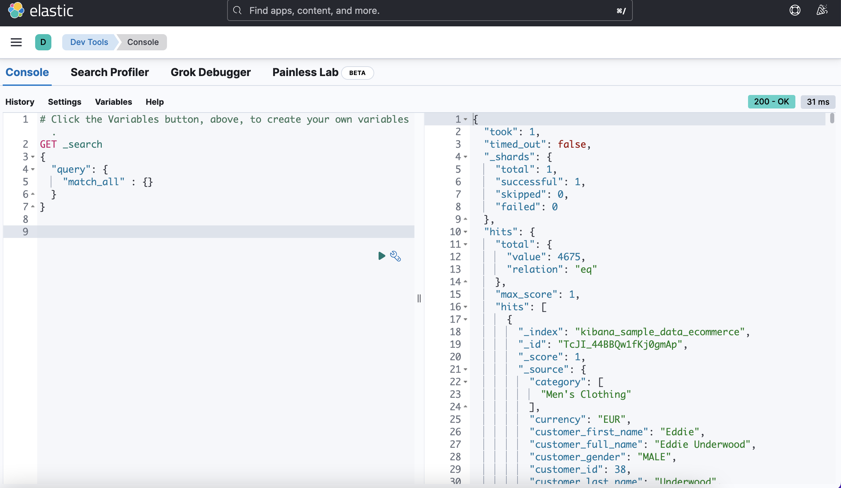
Task: Collapse editor line 3 opening brace
Action: click(x=33, y=157)
